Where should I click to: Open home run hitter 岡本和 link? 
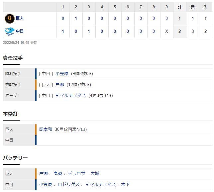(46, 129)
